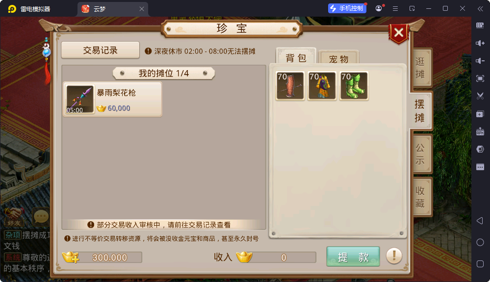490x282 pixels.
Task: Click the gold ingot add-currency icon
Action: tap(71, 257)
